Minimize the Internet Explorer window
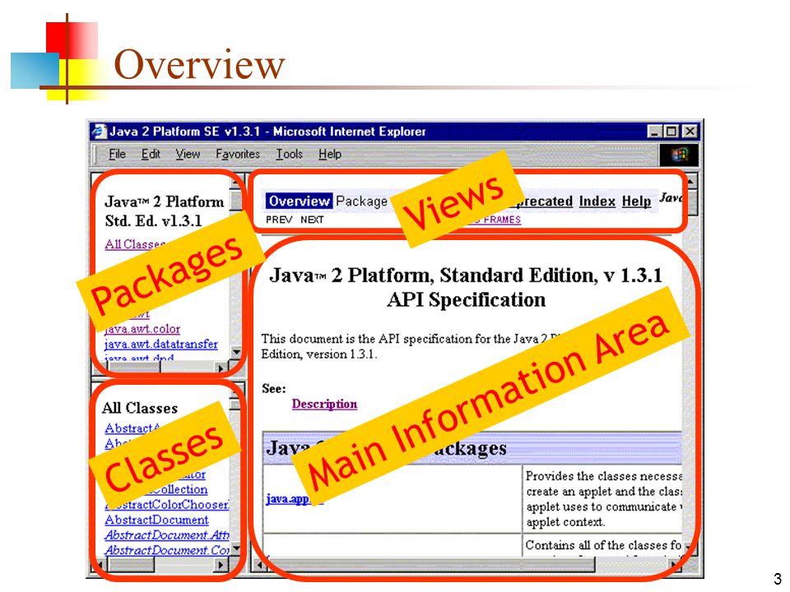 coord(654,132)
